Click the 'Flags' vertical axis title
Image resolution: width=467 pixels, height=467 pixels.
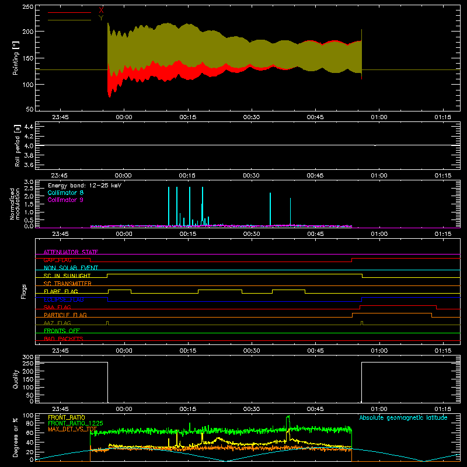(x=24, y=291)
